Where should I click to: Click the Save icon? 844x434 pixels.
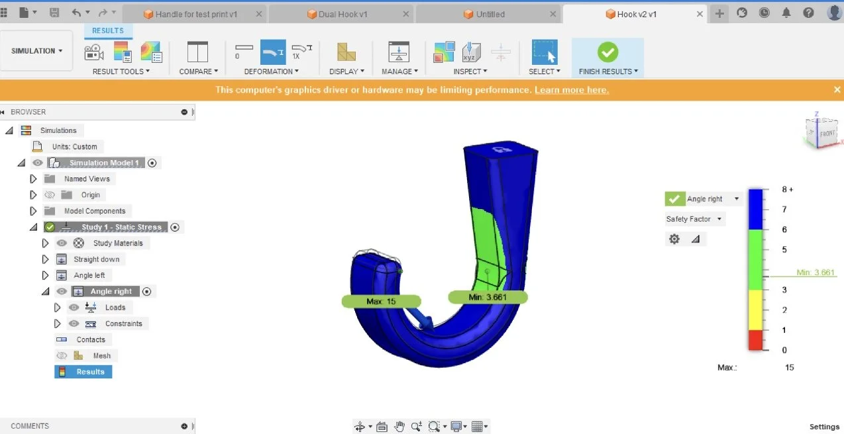pyautogui.click(x=54, y=13)
